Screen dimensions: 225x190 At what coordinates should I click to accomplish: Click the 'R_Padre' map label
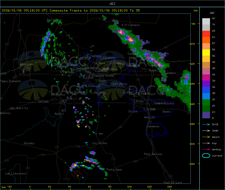tap(143, 94)
